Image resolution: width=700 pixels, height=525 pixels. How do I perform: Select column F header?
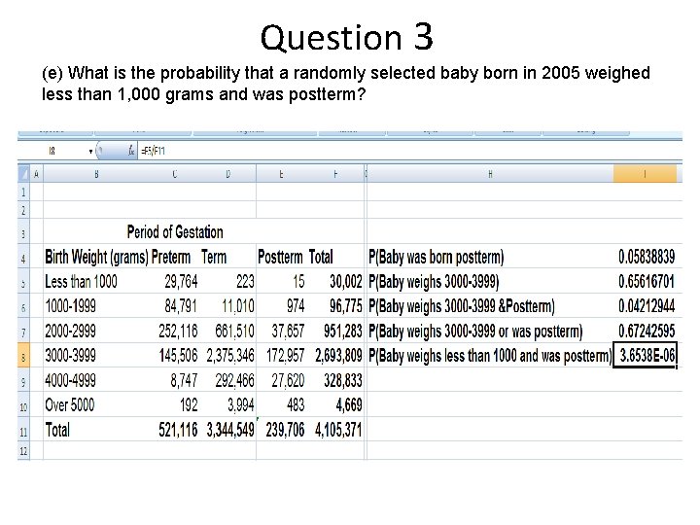tap(335, 174)
